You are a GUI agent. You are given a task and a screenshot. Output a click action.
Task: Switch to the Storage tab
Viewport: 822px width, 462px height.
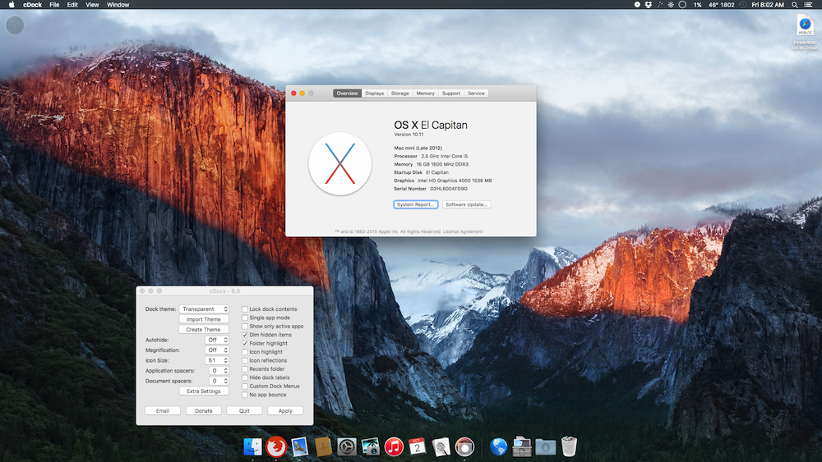click(x=400, y=93)
